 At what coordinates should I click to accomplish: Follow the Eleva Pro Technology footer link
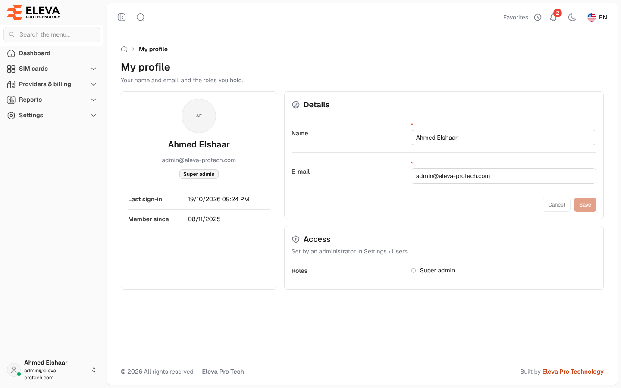point(573,372)
